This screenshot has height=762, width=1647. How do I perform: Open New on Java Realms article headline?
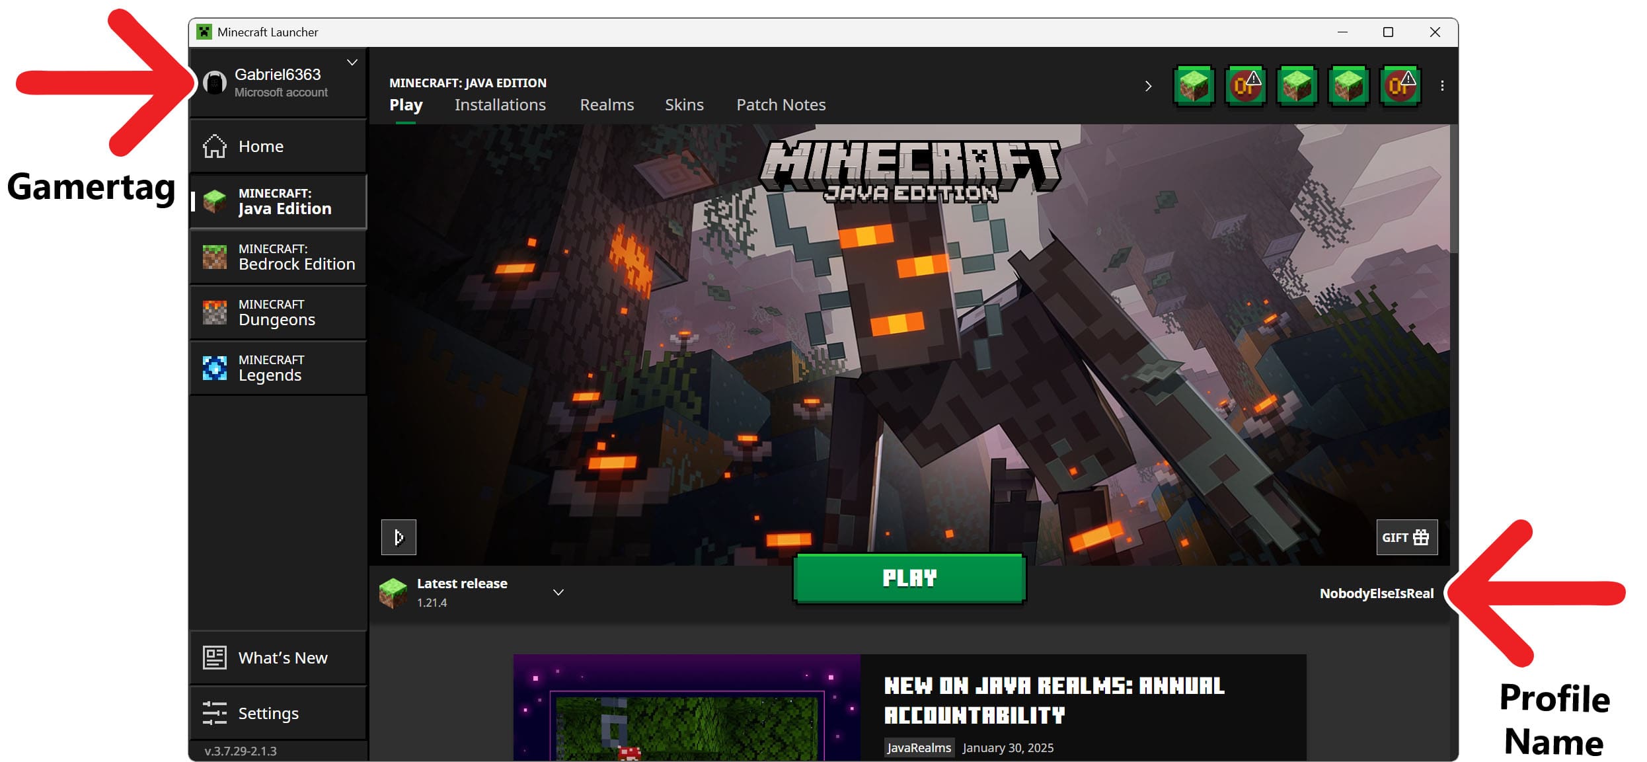pos(1054,701)
